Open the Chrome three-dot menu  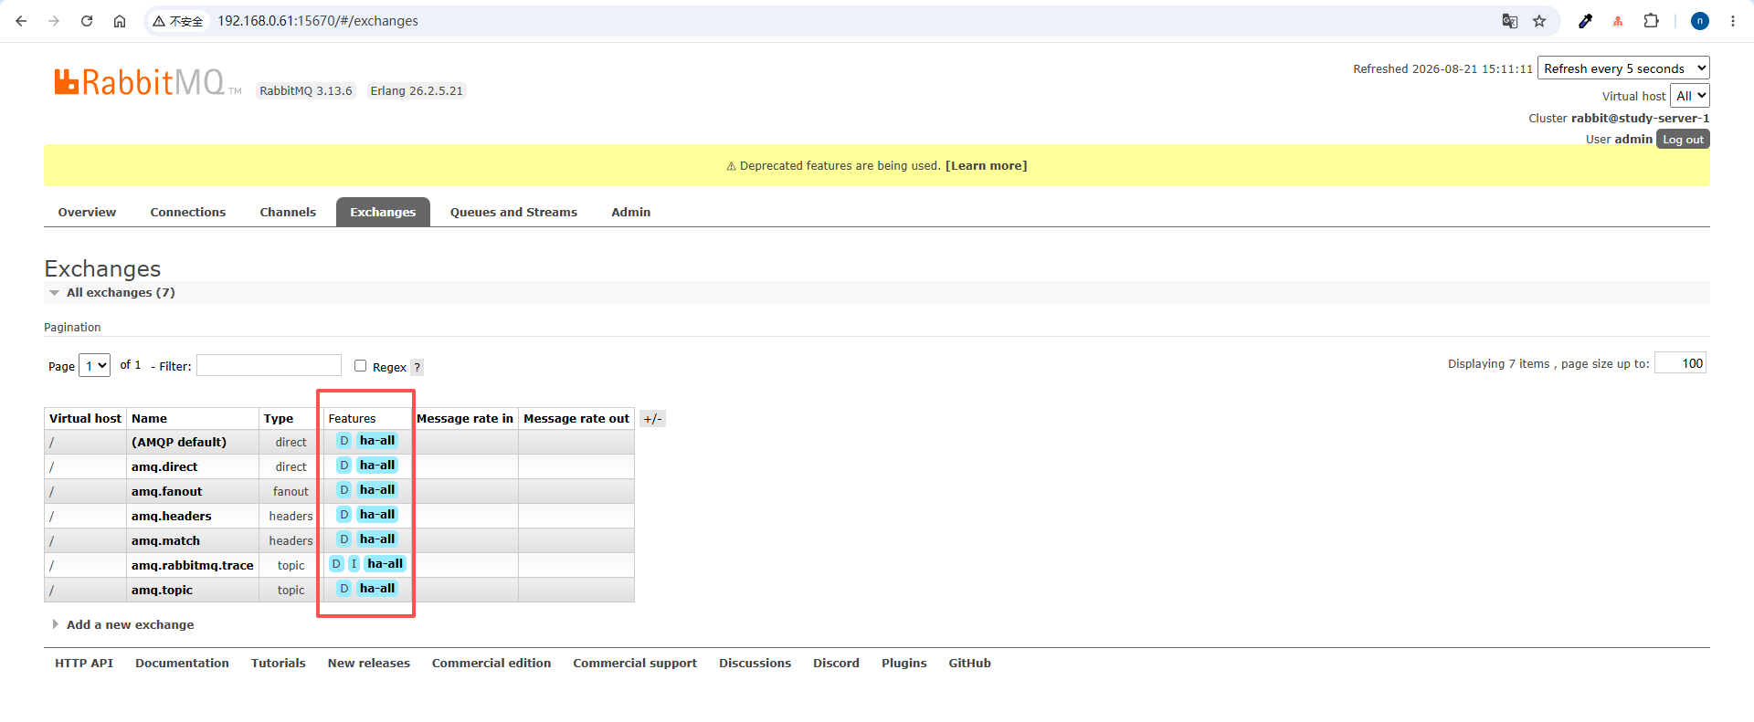tap(1733, 21)
